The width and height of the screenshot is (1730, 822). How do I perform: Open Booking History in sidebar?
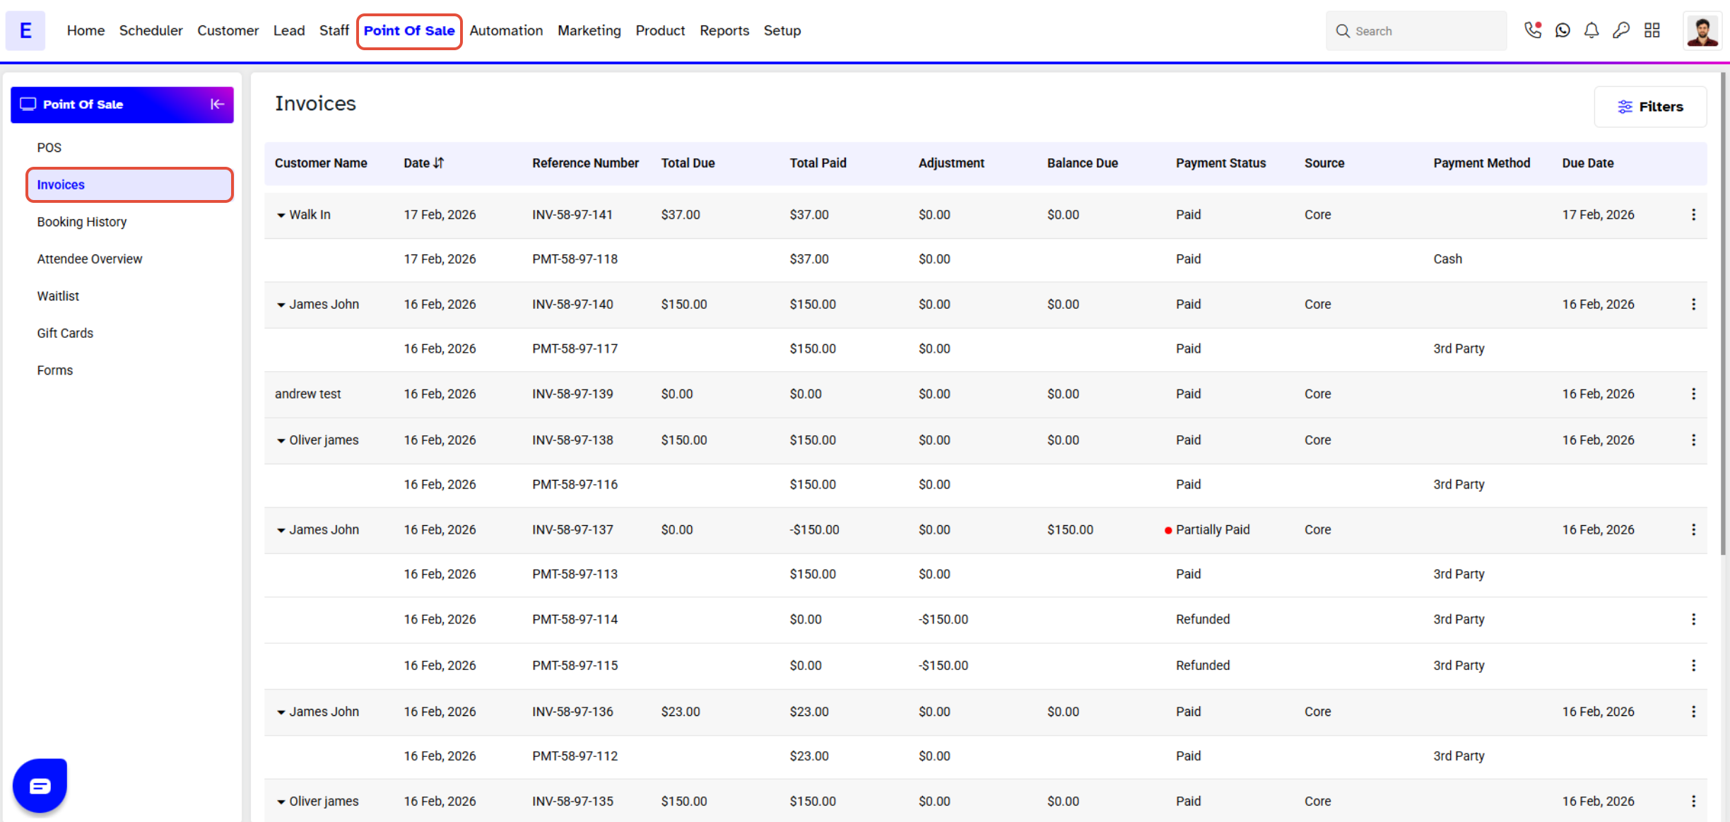82,222
